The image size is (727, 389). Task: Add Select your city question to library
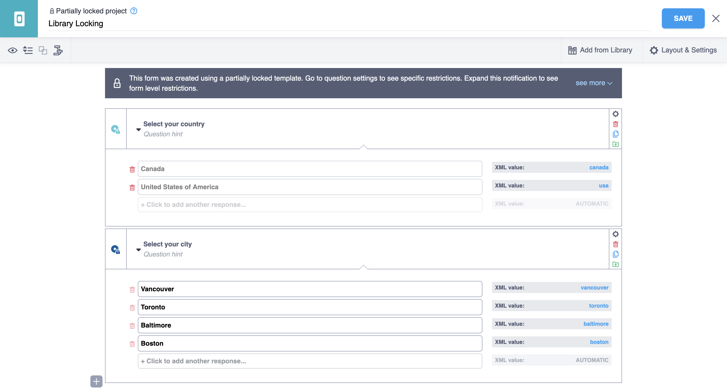point(615,265)
